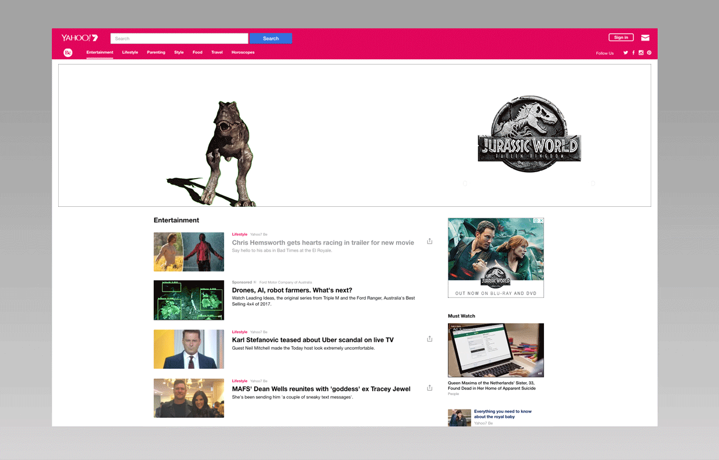Share the Karl Stefanovic article
719x460 pixels.
coord(430,338)
